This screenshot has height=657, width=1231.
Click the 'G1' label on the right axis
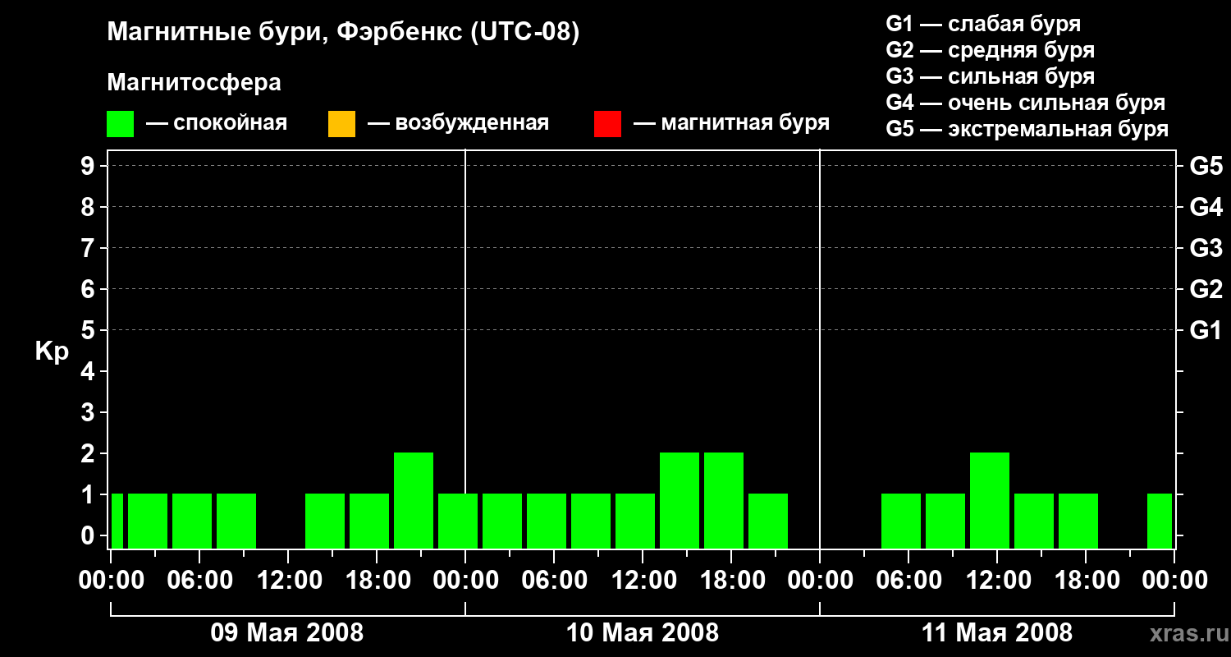tap(1206, 330)
